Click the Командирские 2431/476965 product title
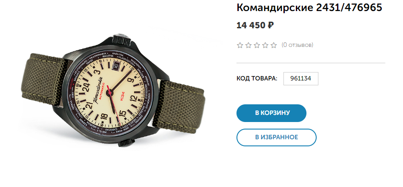The image size is (403, 187). [x=309, y=8]
